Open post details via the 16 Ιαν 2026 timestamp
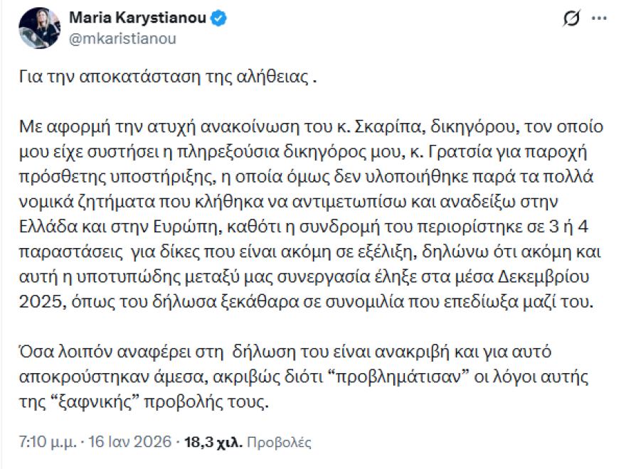This screenshot has width=626, height=469. pos(129,440)
